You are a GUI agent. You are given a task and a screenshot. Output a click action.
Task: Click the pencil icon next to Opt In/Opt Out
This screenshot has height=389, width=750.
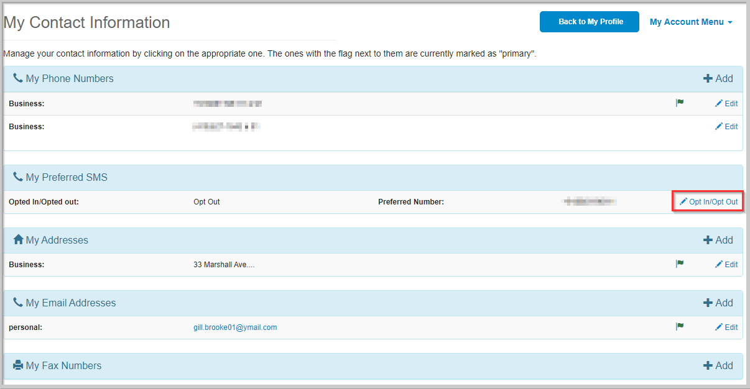click(683, 202)
